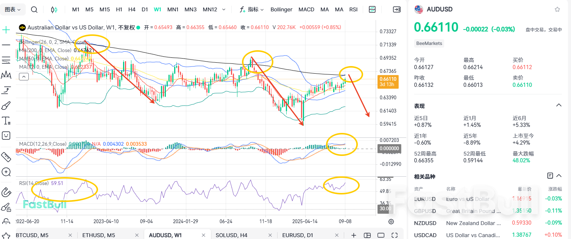Switch timeframe to H4
This screenshot has height=239, width=571.
point(132,9)
